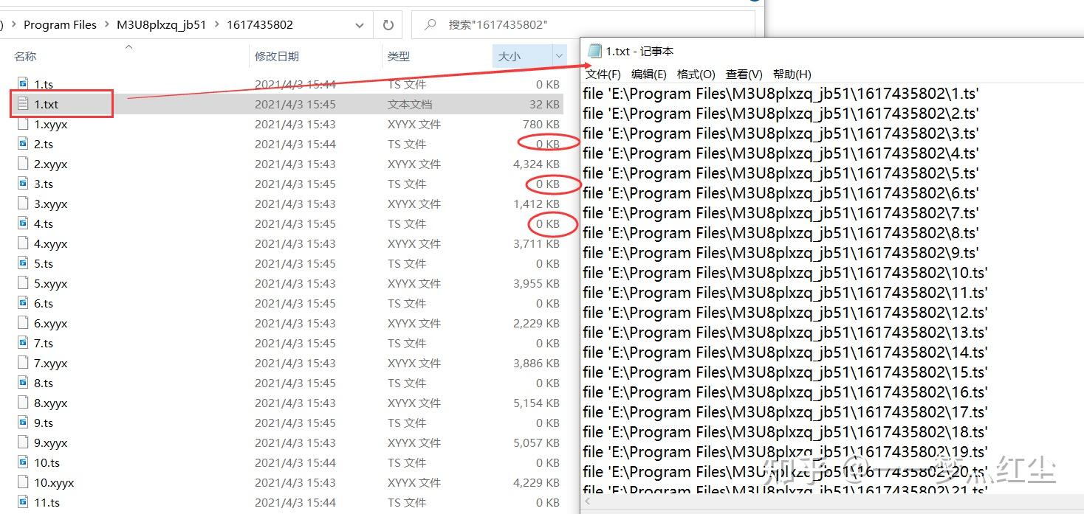1084x514 pixels.
Task: Click the search magnifier icon
Action: 429,24
